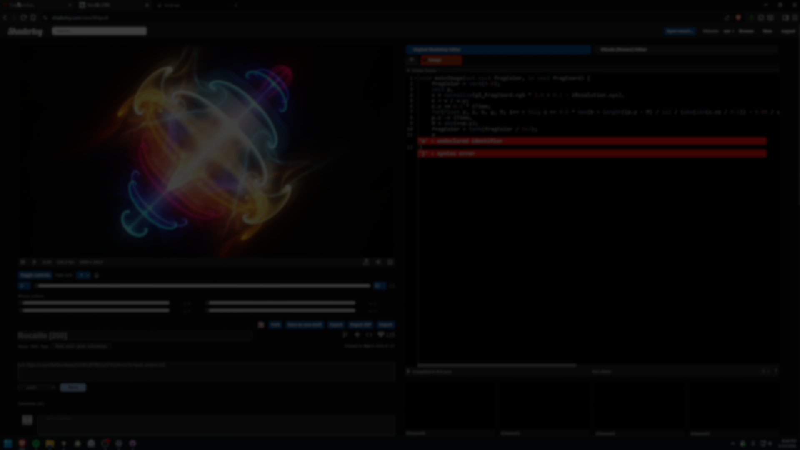Click the embed code brackets icon
The image size is (800, 450).
[x=369, y=335]
